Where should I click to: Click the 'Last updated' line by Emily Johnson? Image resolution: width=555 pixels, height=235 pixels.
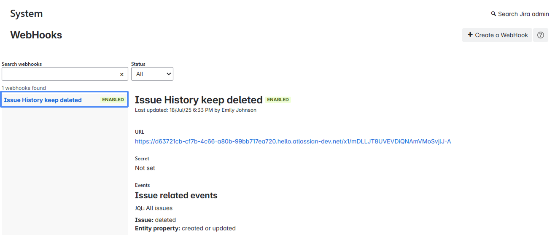[195, 110]
